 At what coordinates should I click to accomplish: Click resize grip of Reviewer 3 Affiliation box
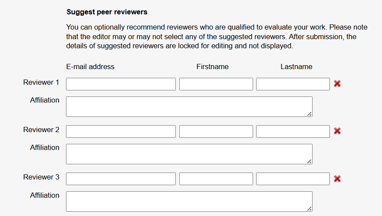[x=310, y=209]
